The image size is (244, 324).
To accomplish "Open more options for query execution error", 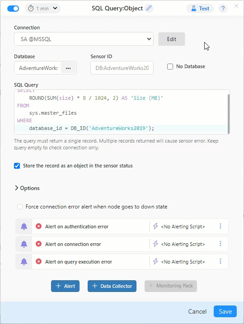I will [x=221, y=261].
